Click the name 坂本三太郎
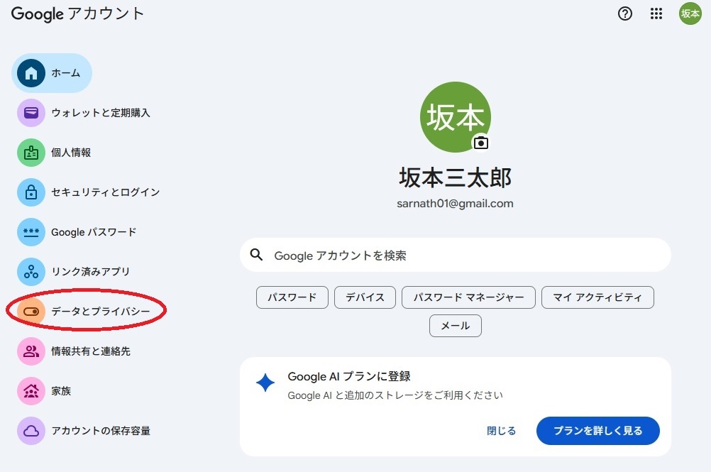The image size is (711, 472). click(x=456, y=177)
